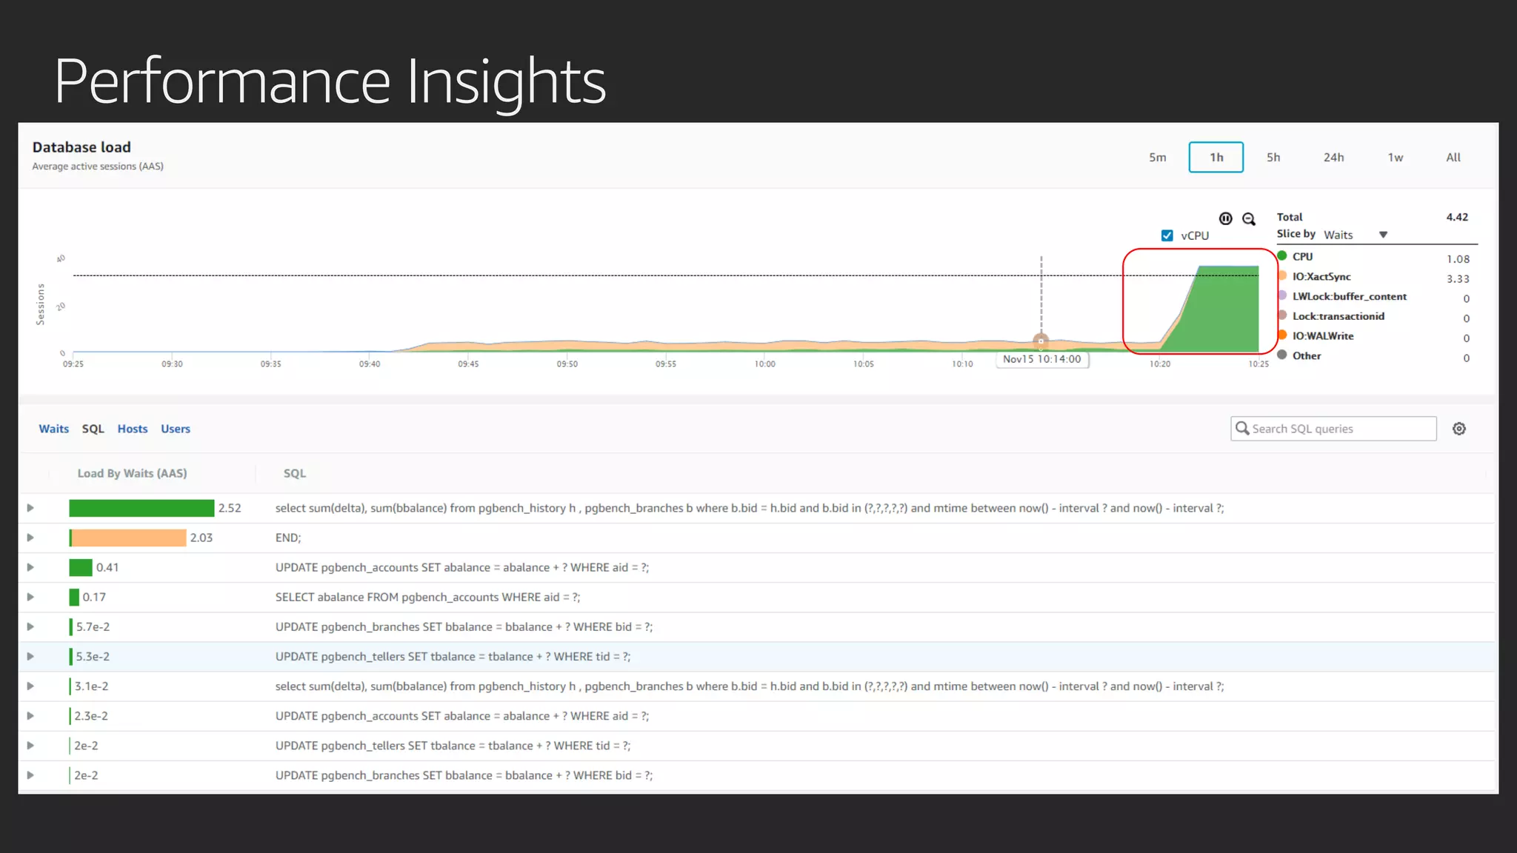This screenshot has width=1517, height=853.
Task: Expand the select sum(delta) row with 2.52 load
Action: (x=30, y=508)
